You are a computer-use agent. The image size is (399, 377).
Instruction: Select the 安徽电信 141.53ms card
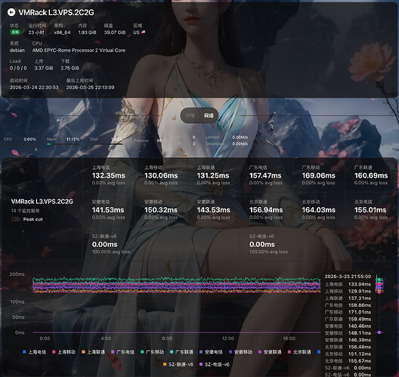pos(110,210)
